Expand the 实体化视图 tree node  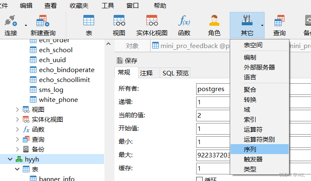pyautogui.click(x=17, y=119)
